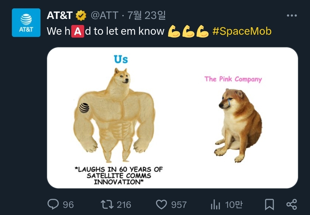The image size is (310, 215).
Task: Click the @ATT handle
Action: [105, 16]
